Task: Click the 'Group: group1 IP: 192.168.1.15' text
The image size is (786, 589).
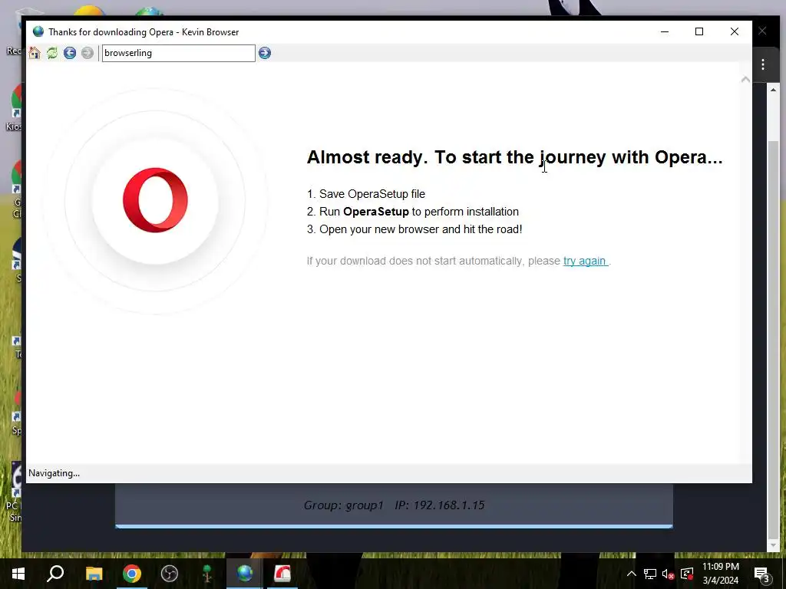Action: [394, 505]
